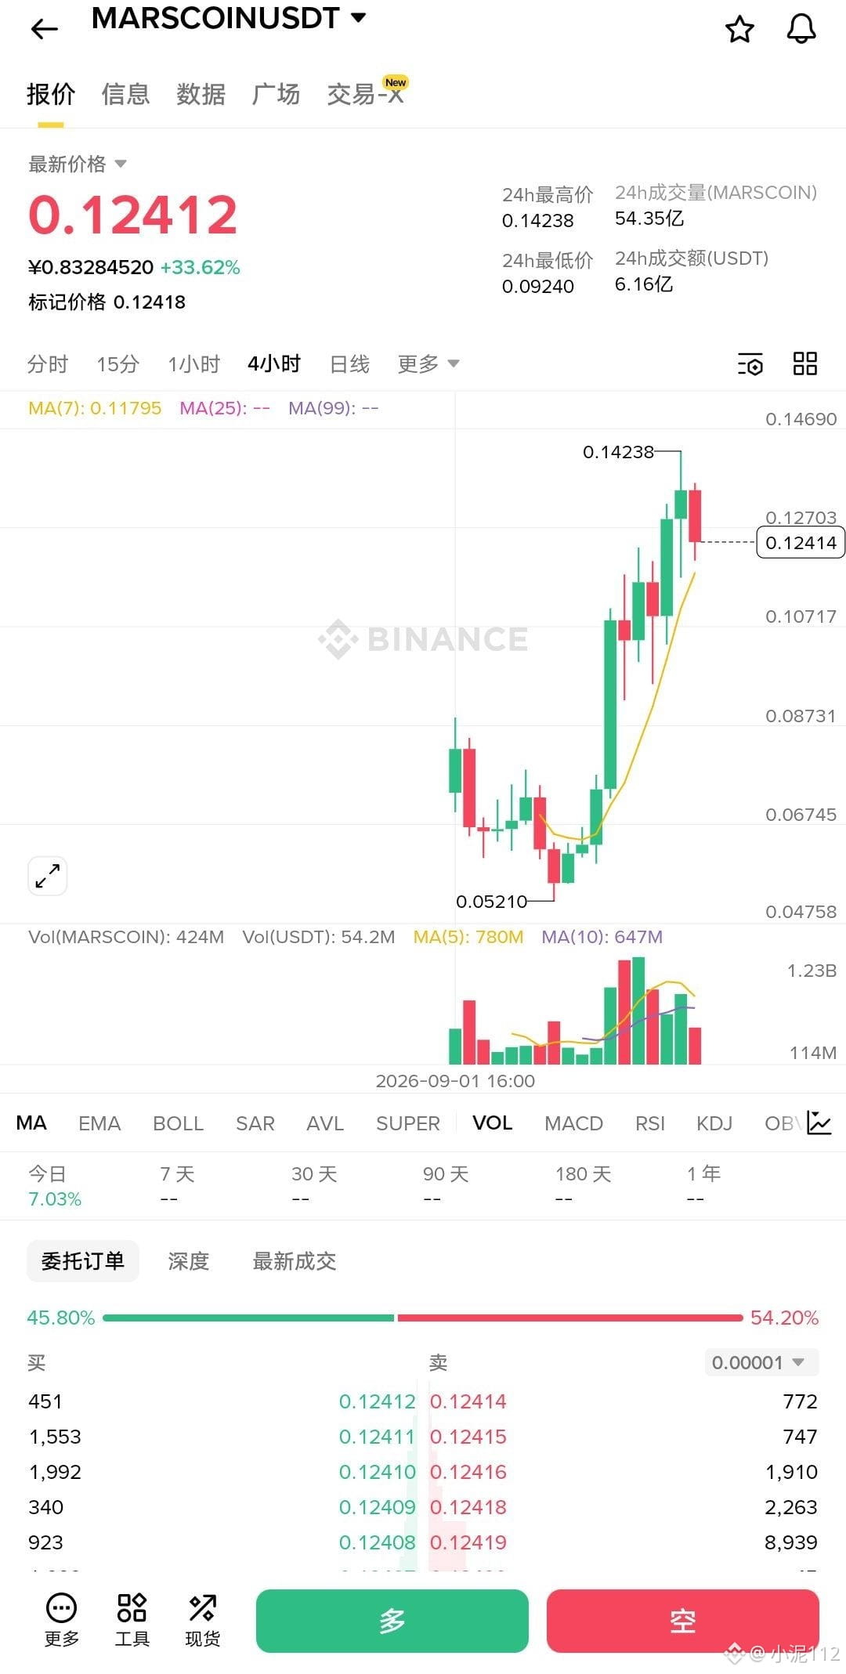846x1674 pixels.
Task: Open the 0.00001 price precision dropdown
Action: (761, 1362)
